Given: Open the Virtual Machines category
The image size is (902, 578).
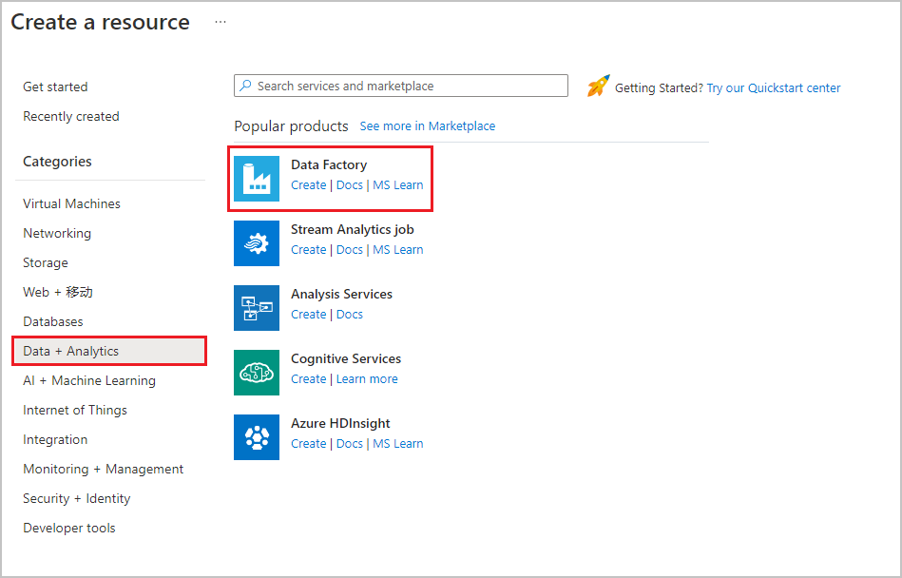Looking at the screenshot, I should coord(71,203).
